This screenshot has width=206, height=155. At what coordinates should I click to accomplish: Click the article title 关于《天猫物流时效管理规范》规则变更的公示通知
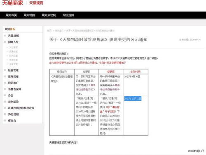(98, 40)
